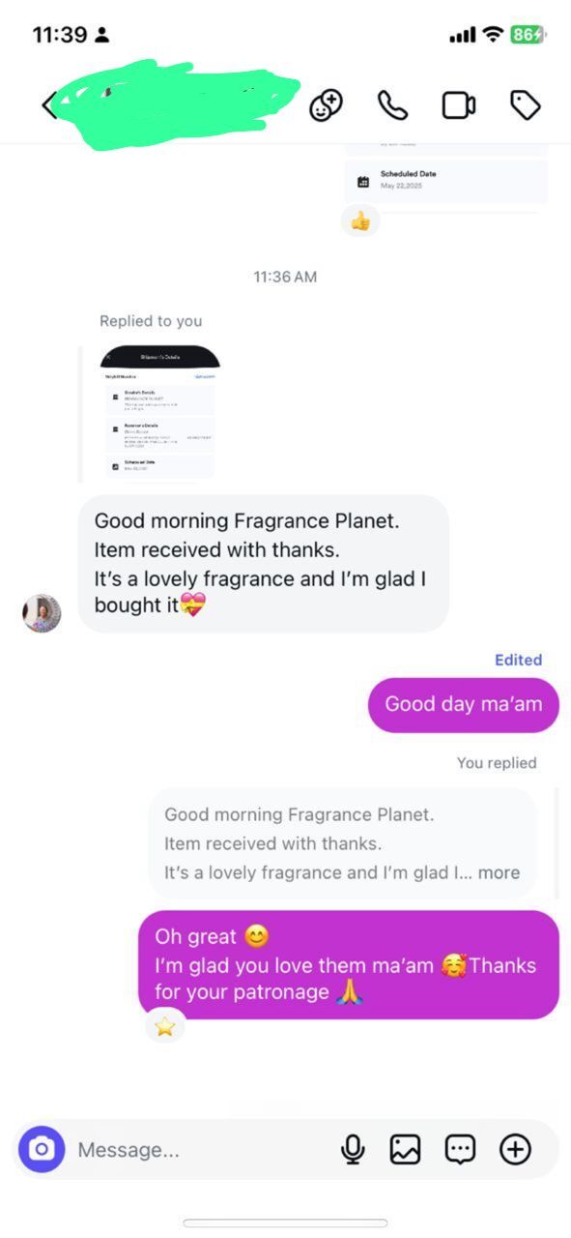
Task: Tap the plus icon for more options
Action: (x=515, y=1149)
